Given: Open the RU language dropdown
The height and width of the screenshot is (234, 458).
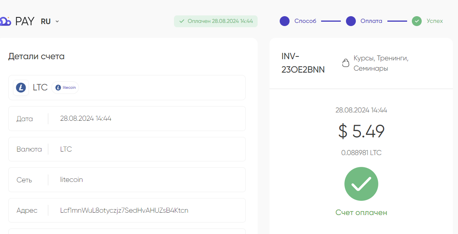Looking at the screenshot, I should point(50,21).
